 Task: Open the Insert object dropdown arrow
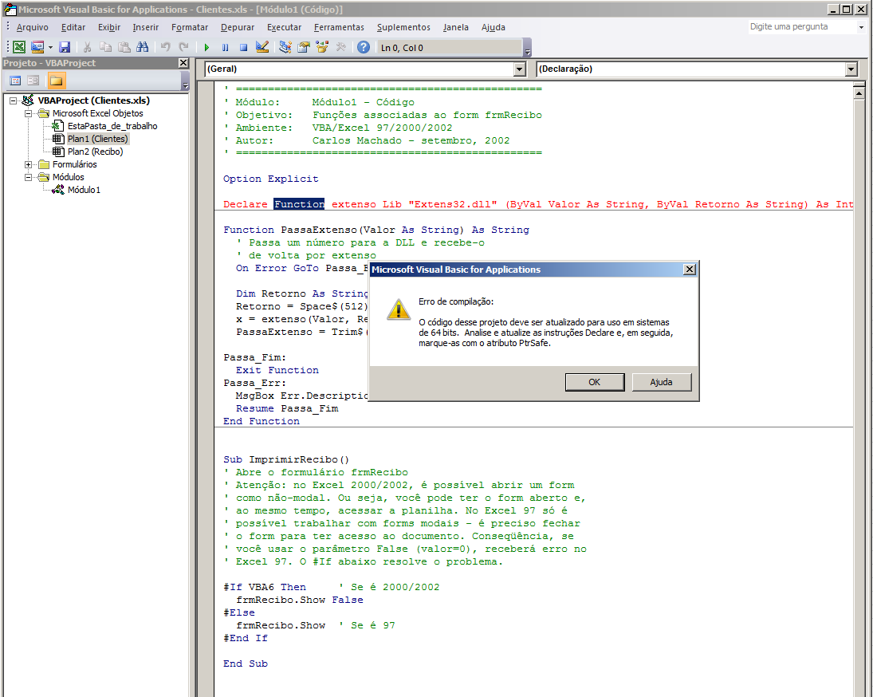pos(50,47)
